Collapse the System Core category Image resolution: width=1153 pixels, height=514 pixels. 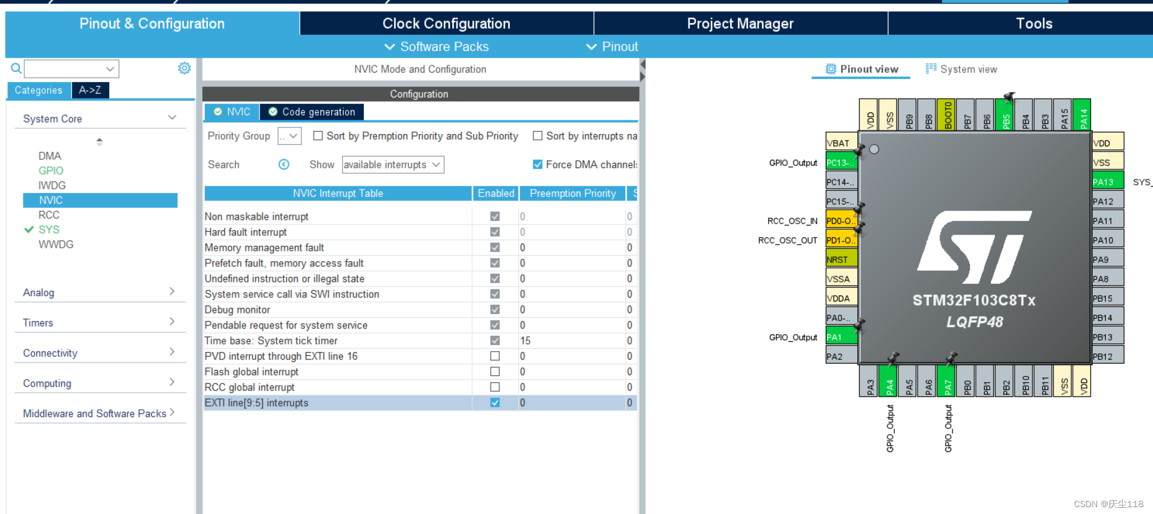172,118
